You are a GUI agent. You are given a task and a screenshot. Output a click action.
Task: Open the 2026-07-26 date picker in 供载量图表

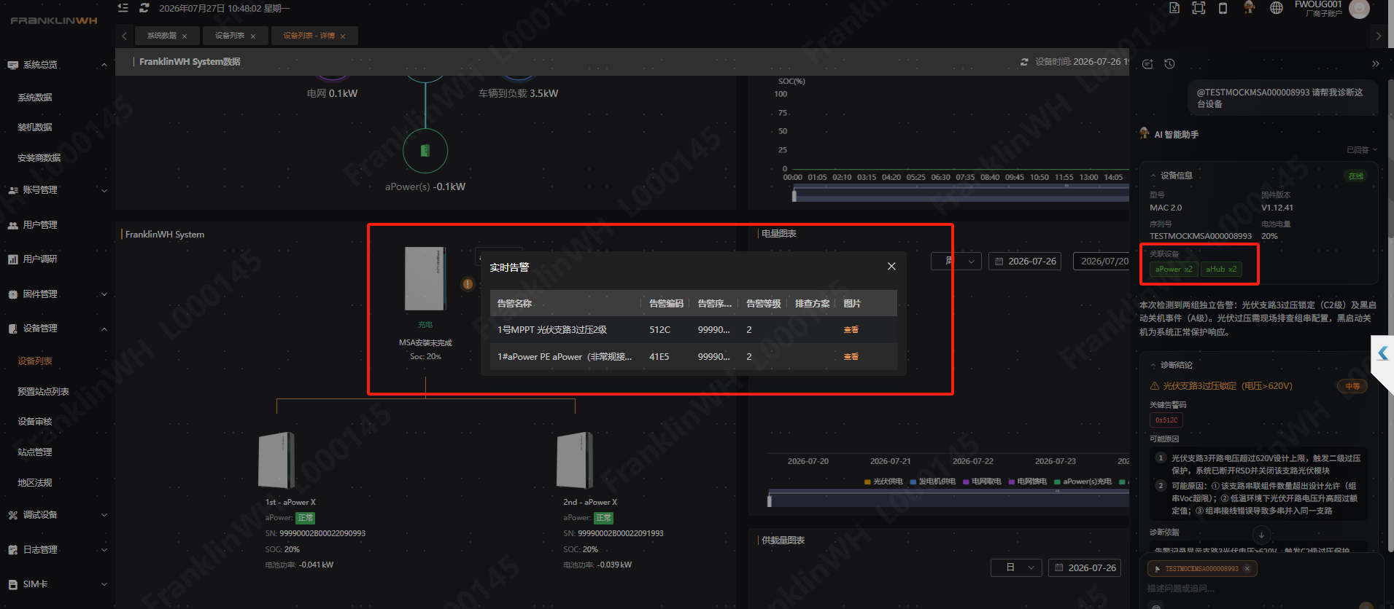coord(1085,567)
